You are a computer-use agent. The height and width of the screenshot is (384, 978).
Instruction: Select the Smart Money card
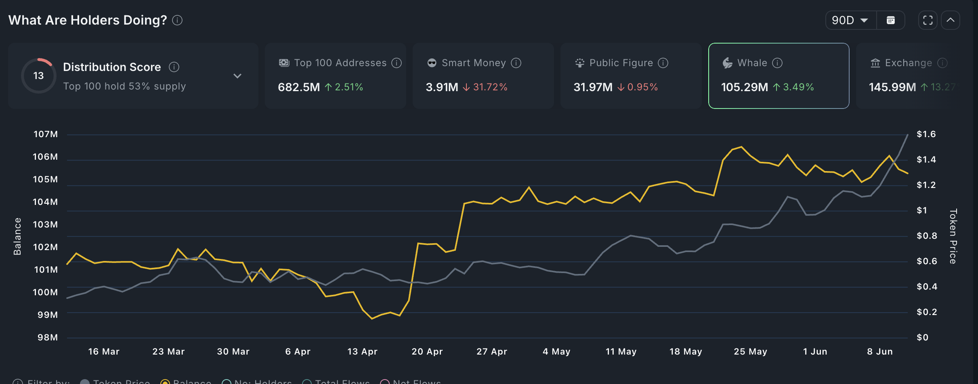pos(483,76)
